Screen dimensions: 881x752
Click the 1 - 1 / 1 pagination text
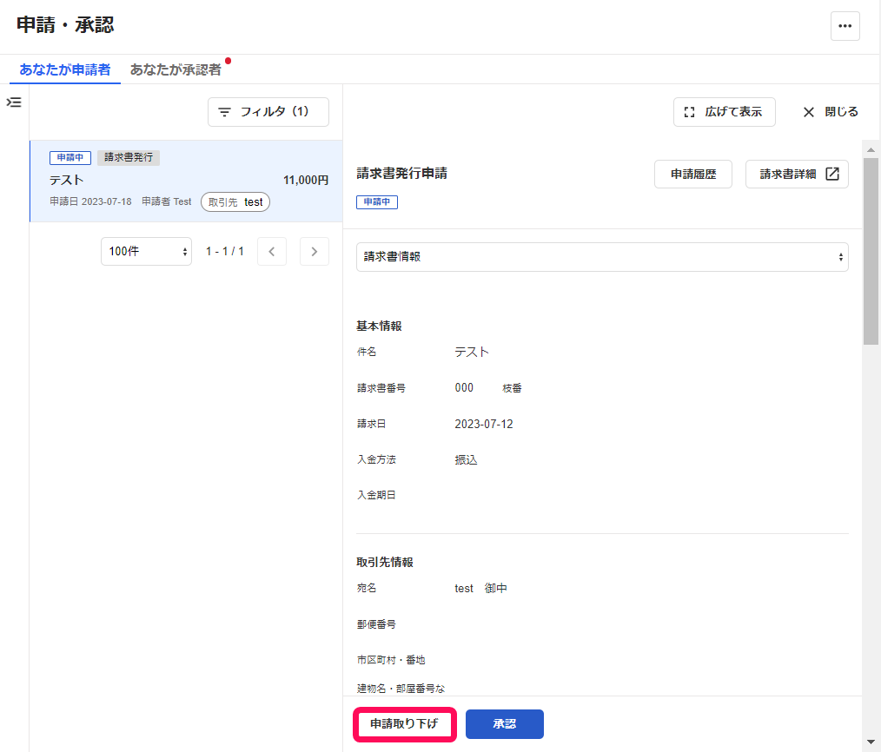[x=225, y=252]
